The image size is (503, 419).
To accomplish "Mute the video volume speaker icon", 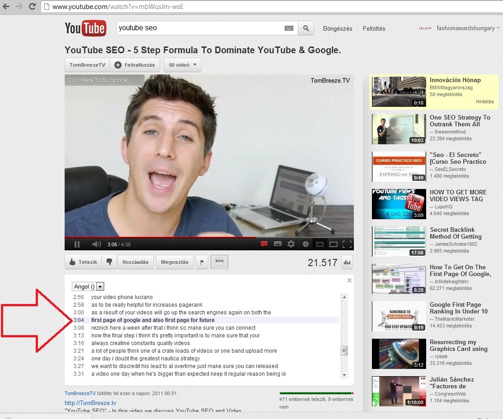I will [96, 244].
